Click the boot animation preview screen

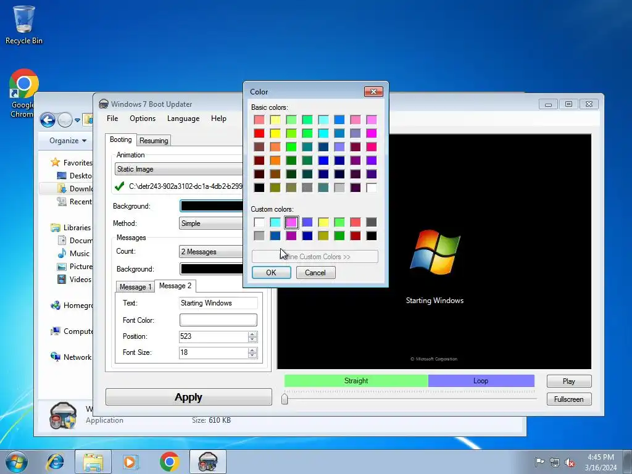(434, 252)
